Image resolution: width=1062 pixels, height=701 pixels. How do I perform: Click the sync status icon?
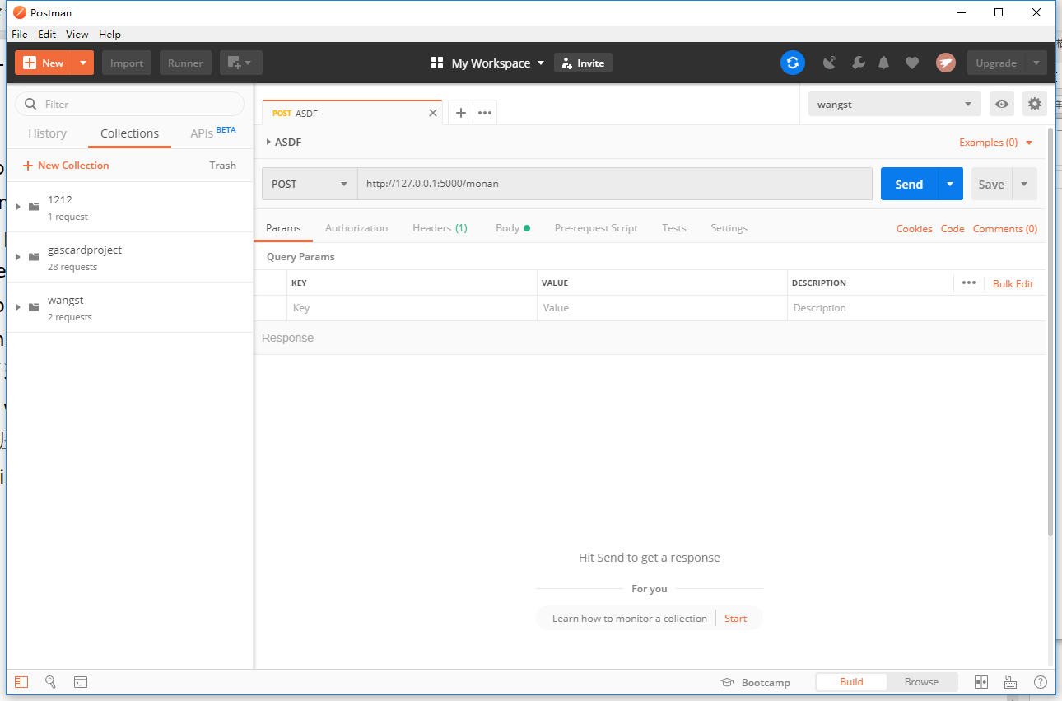[792, 63]
